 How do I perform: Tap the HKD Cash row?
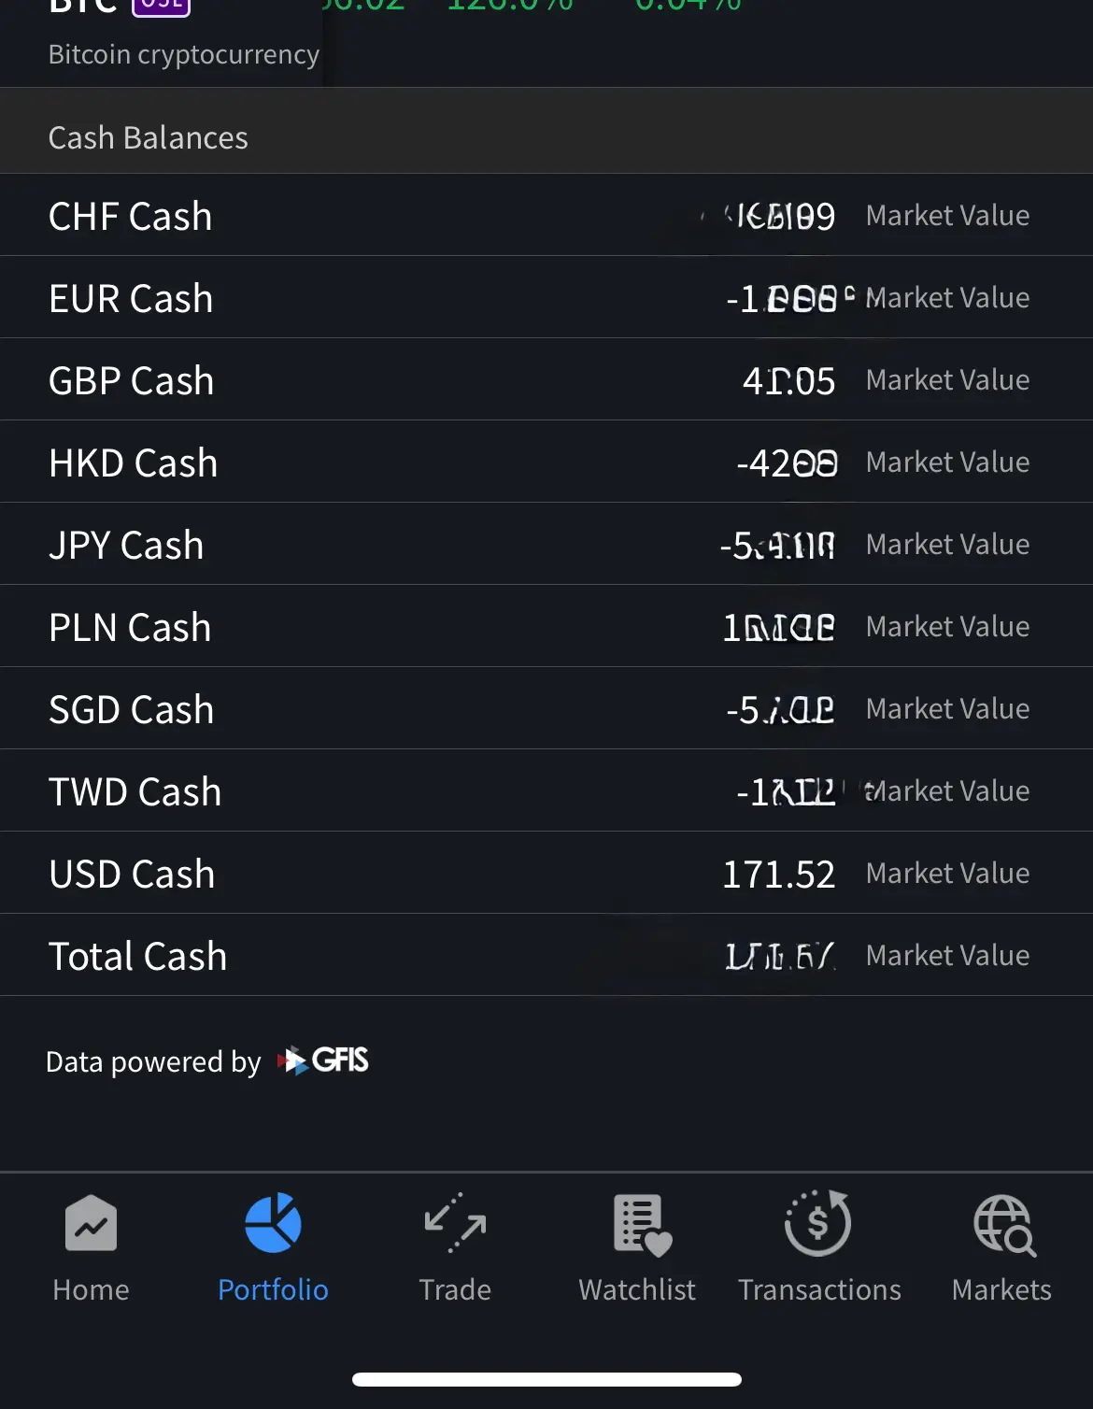tap(546, 462)
